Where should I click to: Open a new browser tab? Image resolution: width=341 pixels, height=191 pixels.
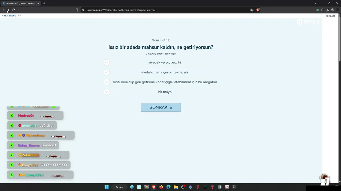pyautogui.click(x=44, y=3)
